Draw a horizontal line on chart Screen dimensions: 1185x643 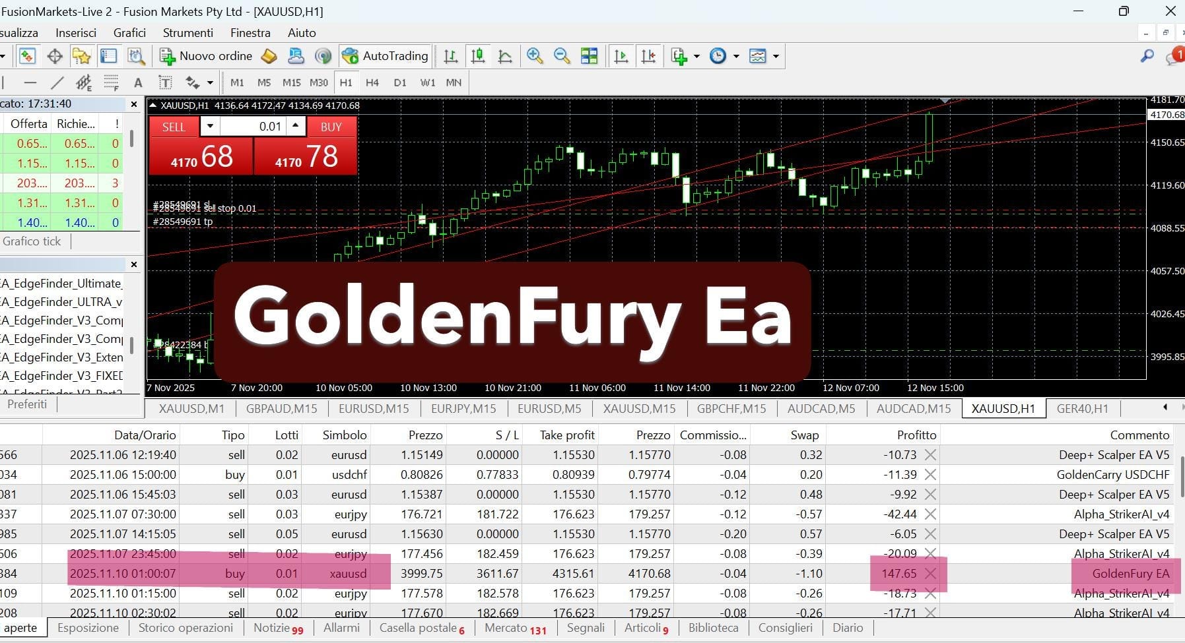pos(30,82)
